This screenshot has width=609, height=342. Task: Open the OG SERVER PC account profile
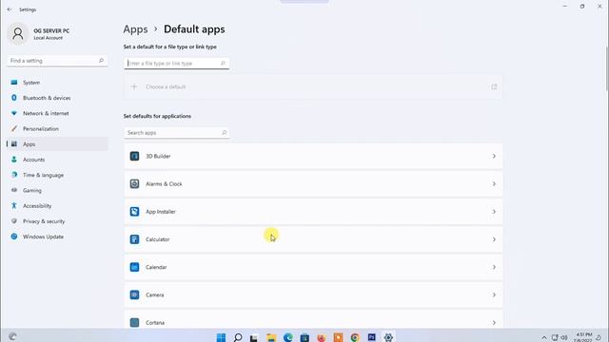pyautogui.click(x=39, y=34)
